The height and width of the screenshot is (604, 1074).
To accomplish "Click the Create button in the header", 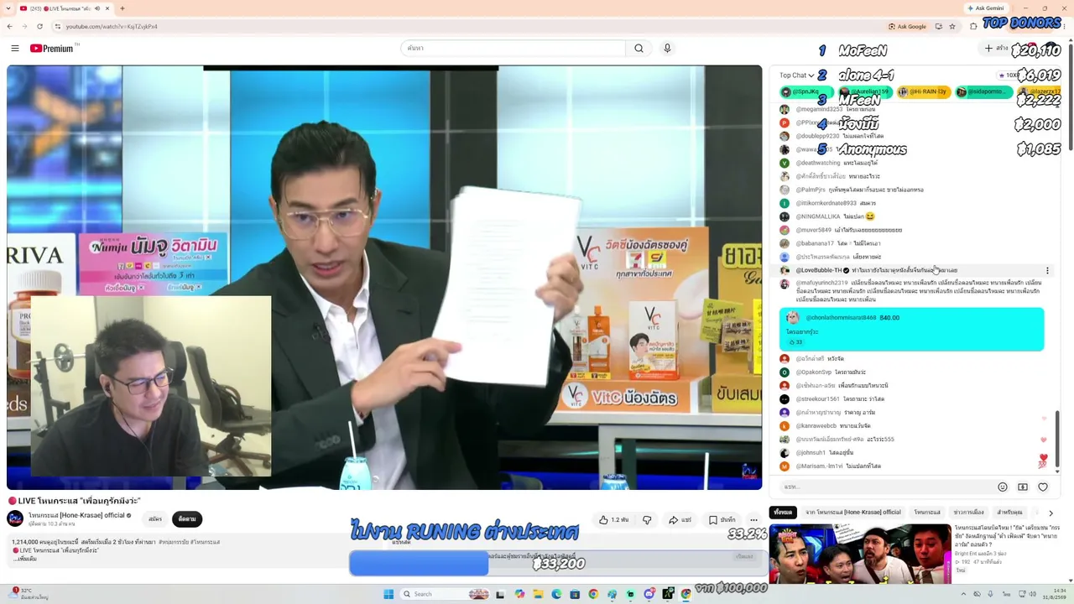I will [997, 49].
